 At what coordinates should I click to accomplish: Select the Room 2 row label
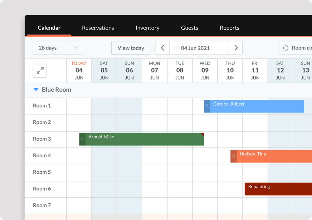42,122
